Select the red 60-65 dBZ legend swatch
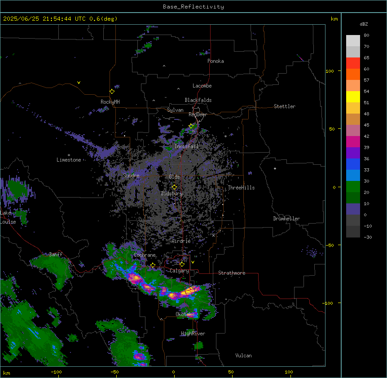Viewport: 387px width, 378px height. coord(353,63)
